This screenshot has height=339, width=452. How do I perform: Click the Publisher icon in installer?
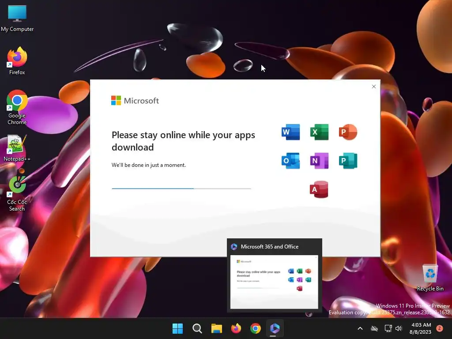tap(348, 161)
